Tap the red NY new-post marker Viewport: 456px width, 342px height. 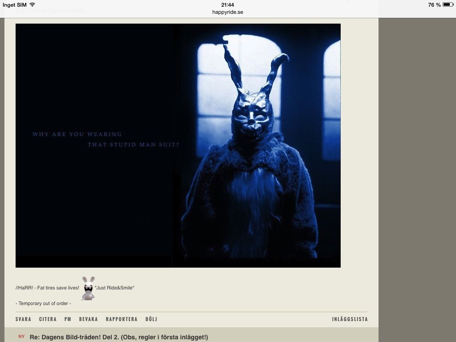coord(21,337)
